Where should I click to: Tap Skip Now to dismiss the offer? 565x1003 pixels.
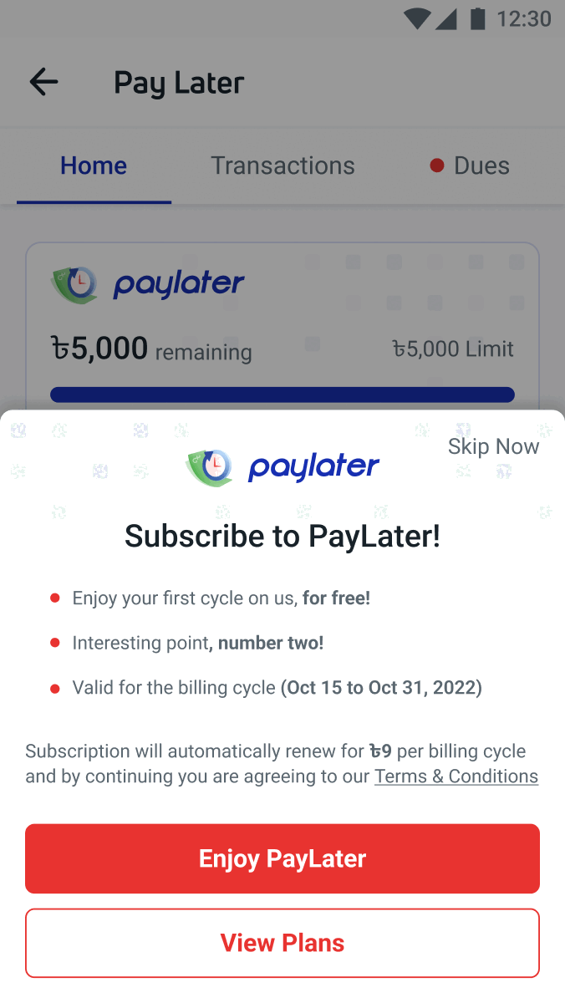point(493,446)
